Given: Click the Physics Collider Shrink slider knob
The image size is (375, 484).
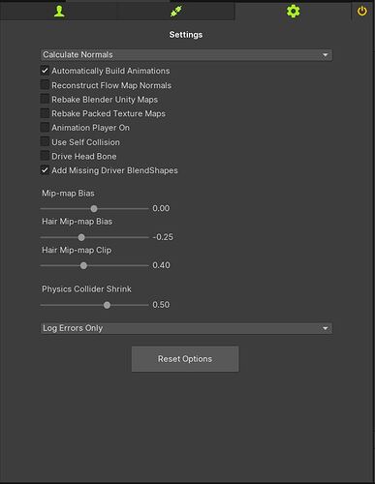Looking at the screenshot, I should coord(107,305).
